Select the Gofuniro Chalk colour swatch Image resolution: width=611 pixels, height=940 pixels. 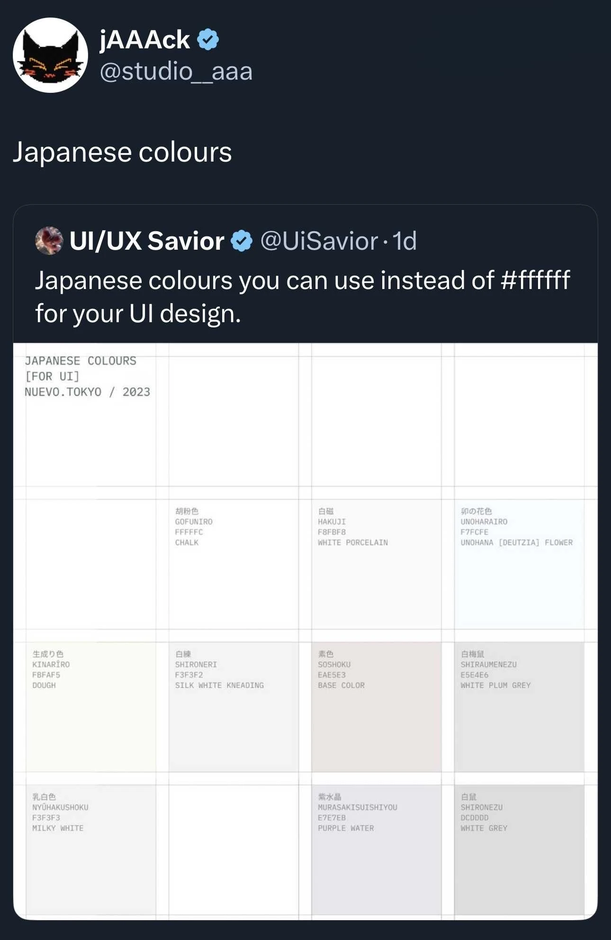[x=234, y=564]
